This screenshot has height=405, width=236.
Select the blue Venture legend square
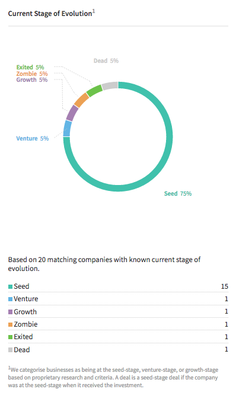coord(10,299)
